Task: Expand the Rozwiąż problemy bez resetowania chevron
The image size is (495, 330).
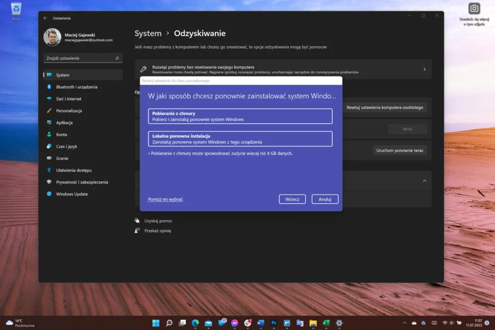Action: [425, 69]
